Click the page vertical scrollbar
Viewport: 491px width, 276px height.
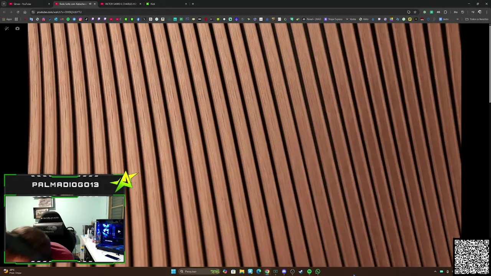point(489,63)
